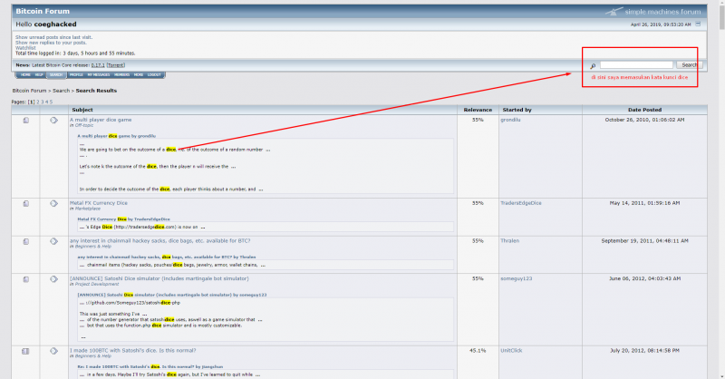Viewport: 725px width, 379px height.
Task: Open the Marketplace board link
Action: pyautogui.click(x=87, y=209)
